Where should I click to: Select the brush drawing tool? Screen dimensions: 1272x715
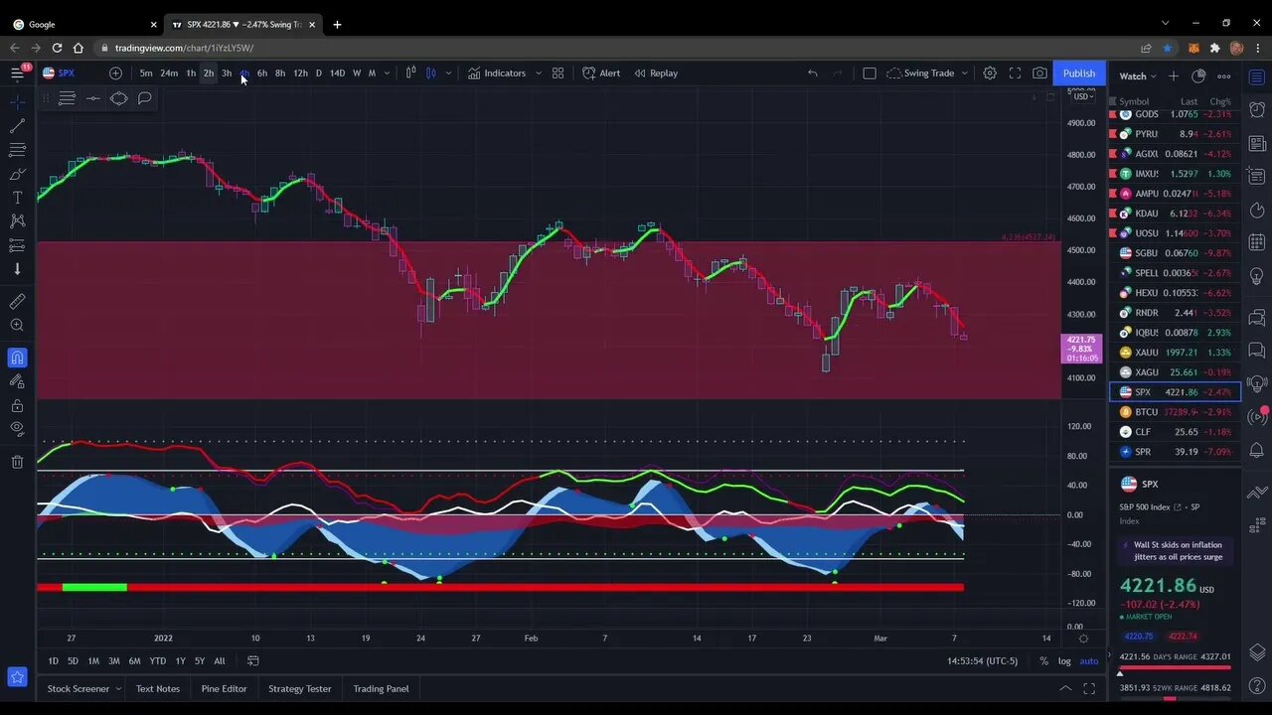(x=17, y=174)
